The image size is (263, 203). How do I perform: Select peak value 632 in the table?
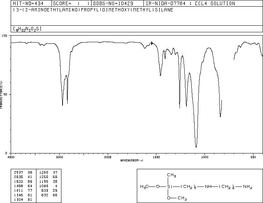pyautogui.click(x=45, y=195)
